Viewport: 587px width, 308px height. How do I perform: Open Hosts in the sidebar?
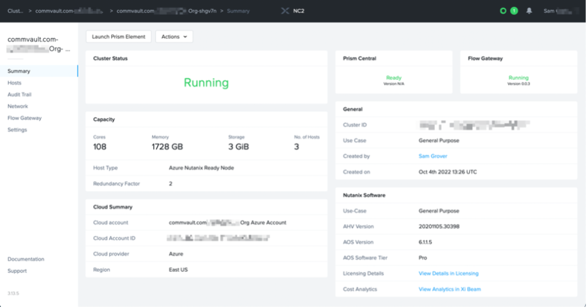pos(14,83)
